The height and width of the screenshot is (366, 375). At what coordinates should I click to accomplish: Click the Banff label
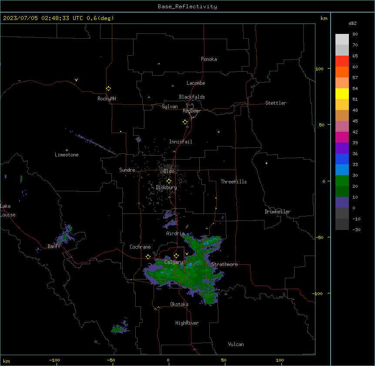pos(54,246)
